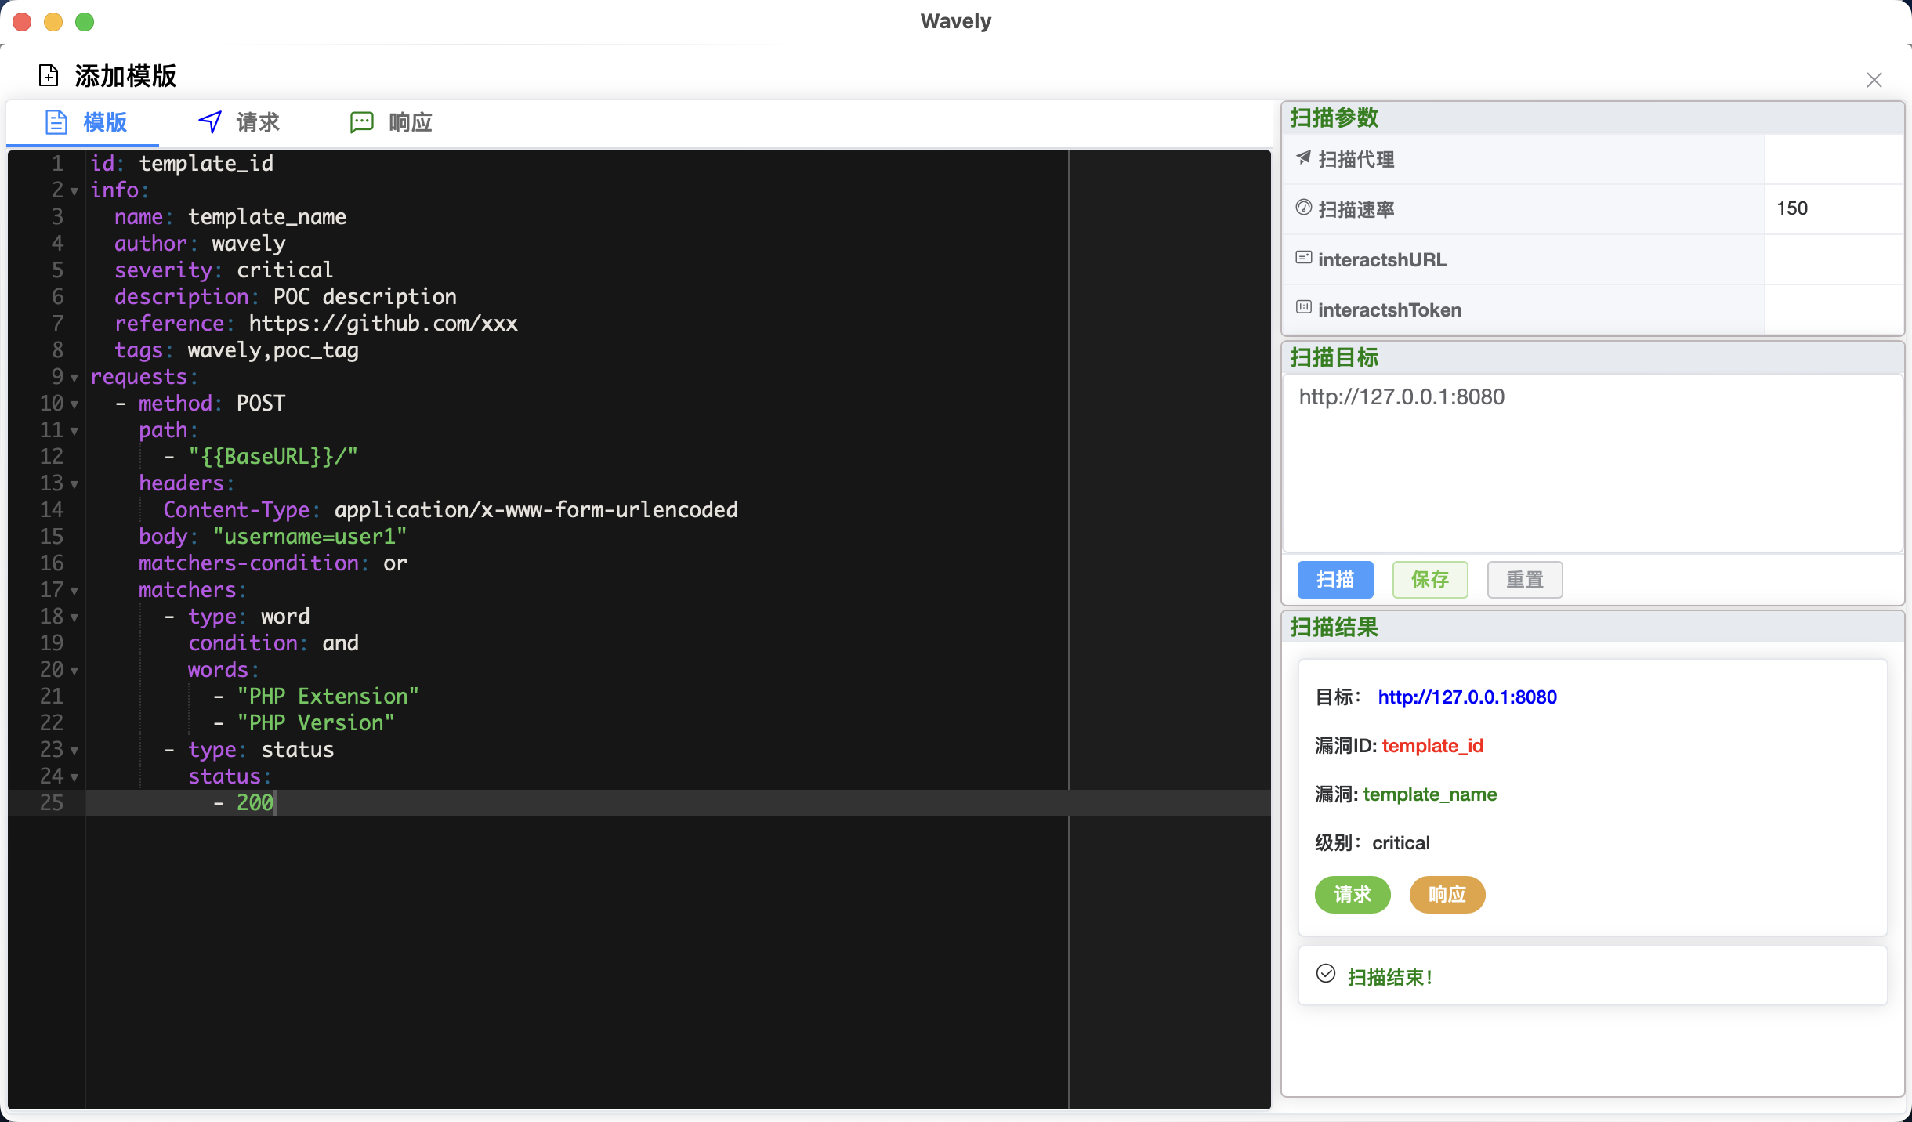
Task: Click the "{{BaseURL}}/" path string
Action: point(273,456)
